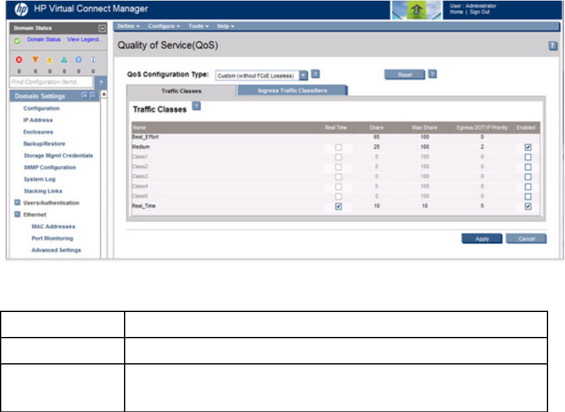Click the critical error status icon
The image size is (565, 412).
coord(19,59)
